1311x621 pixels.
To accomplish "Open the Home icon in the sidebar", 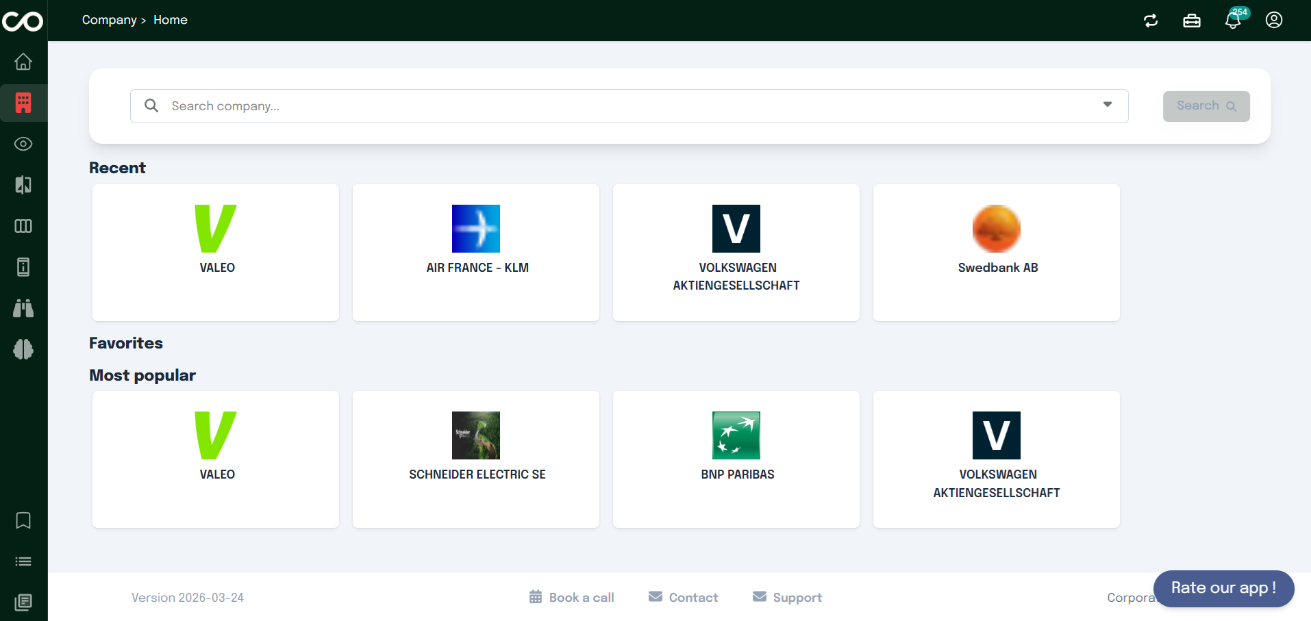I will click(x=23, y=62).
